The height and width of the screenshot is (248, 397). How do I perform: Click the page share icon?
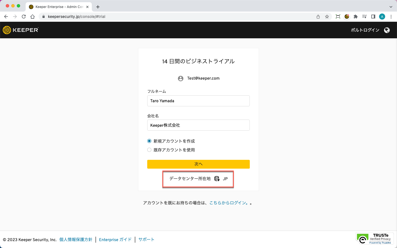(x=318, y=17)
